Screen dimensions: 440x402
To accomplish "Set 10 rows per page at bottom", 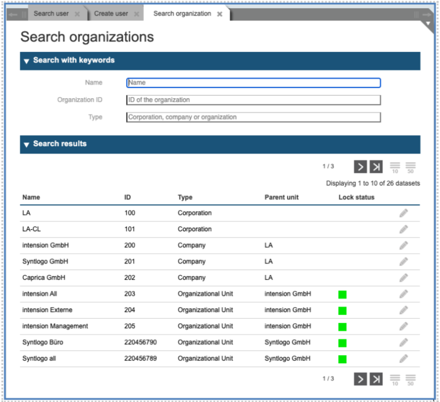I will (x=395, y=379).
